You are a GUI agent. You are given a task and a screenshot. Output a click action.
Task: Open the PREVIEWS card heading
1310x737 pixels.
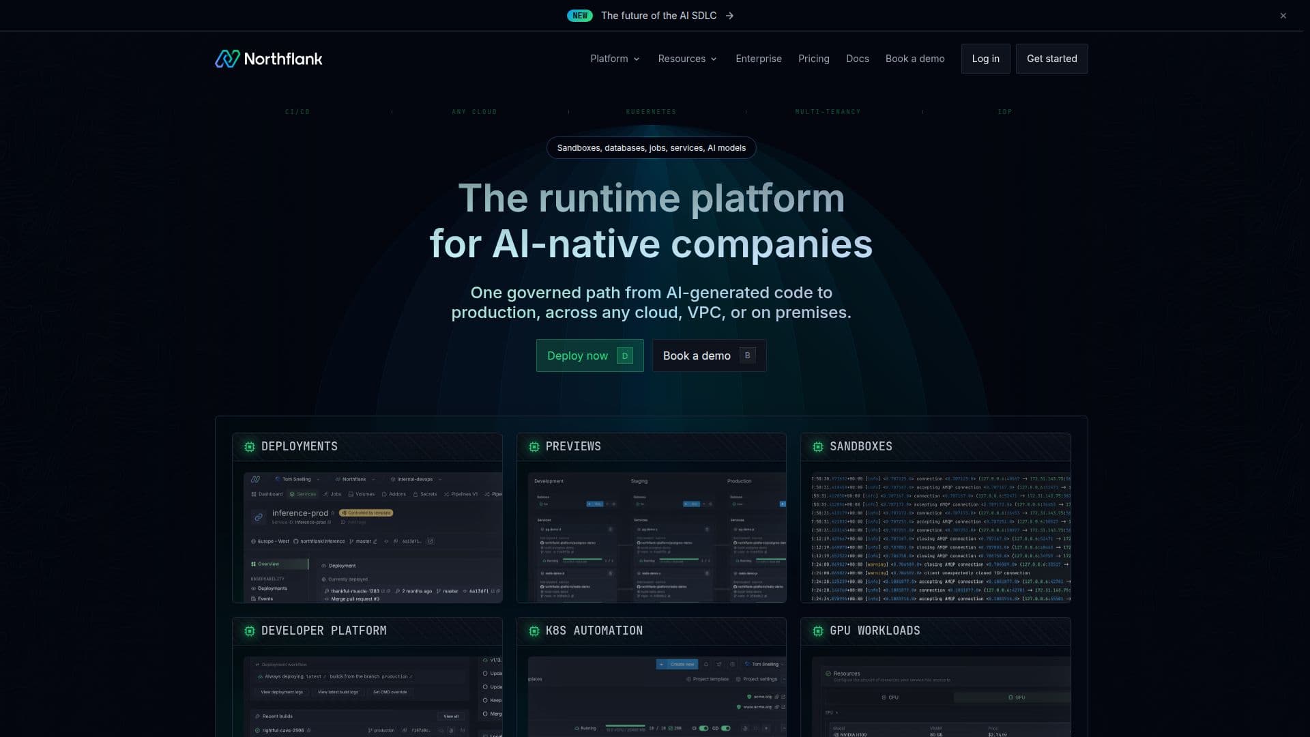pyautogui.click(x=573, y=446)
